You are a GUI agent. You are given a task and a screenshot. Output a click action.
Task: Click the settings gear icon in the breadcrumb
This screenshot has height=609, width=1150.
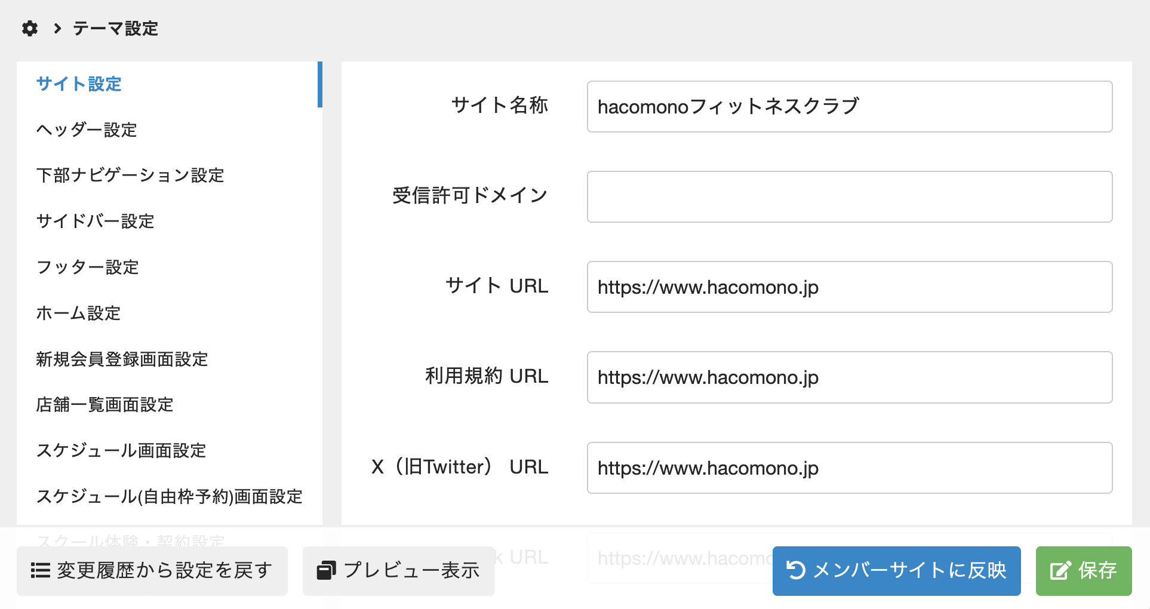30,28
